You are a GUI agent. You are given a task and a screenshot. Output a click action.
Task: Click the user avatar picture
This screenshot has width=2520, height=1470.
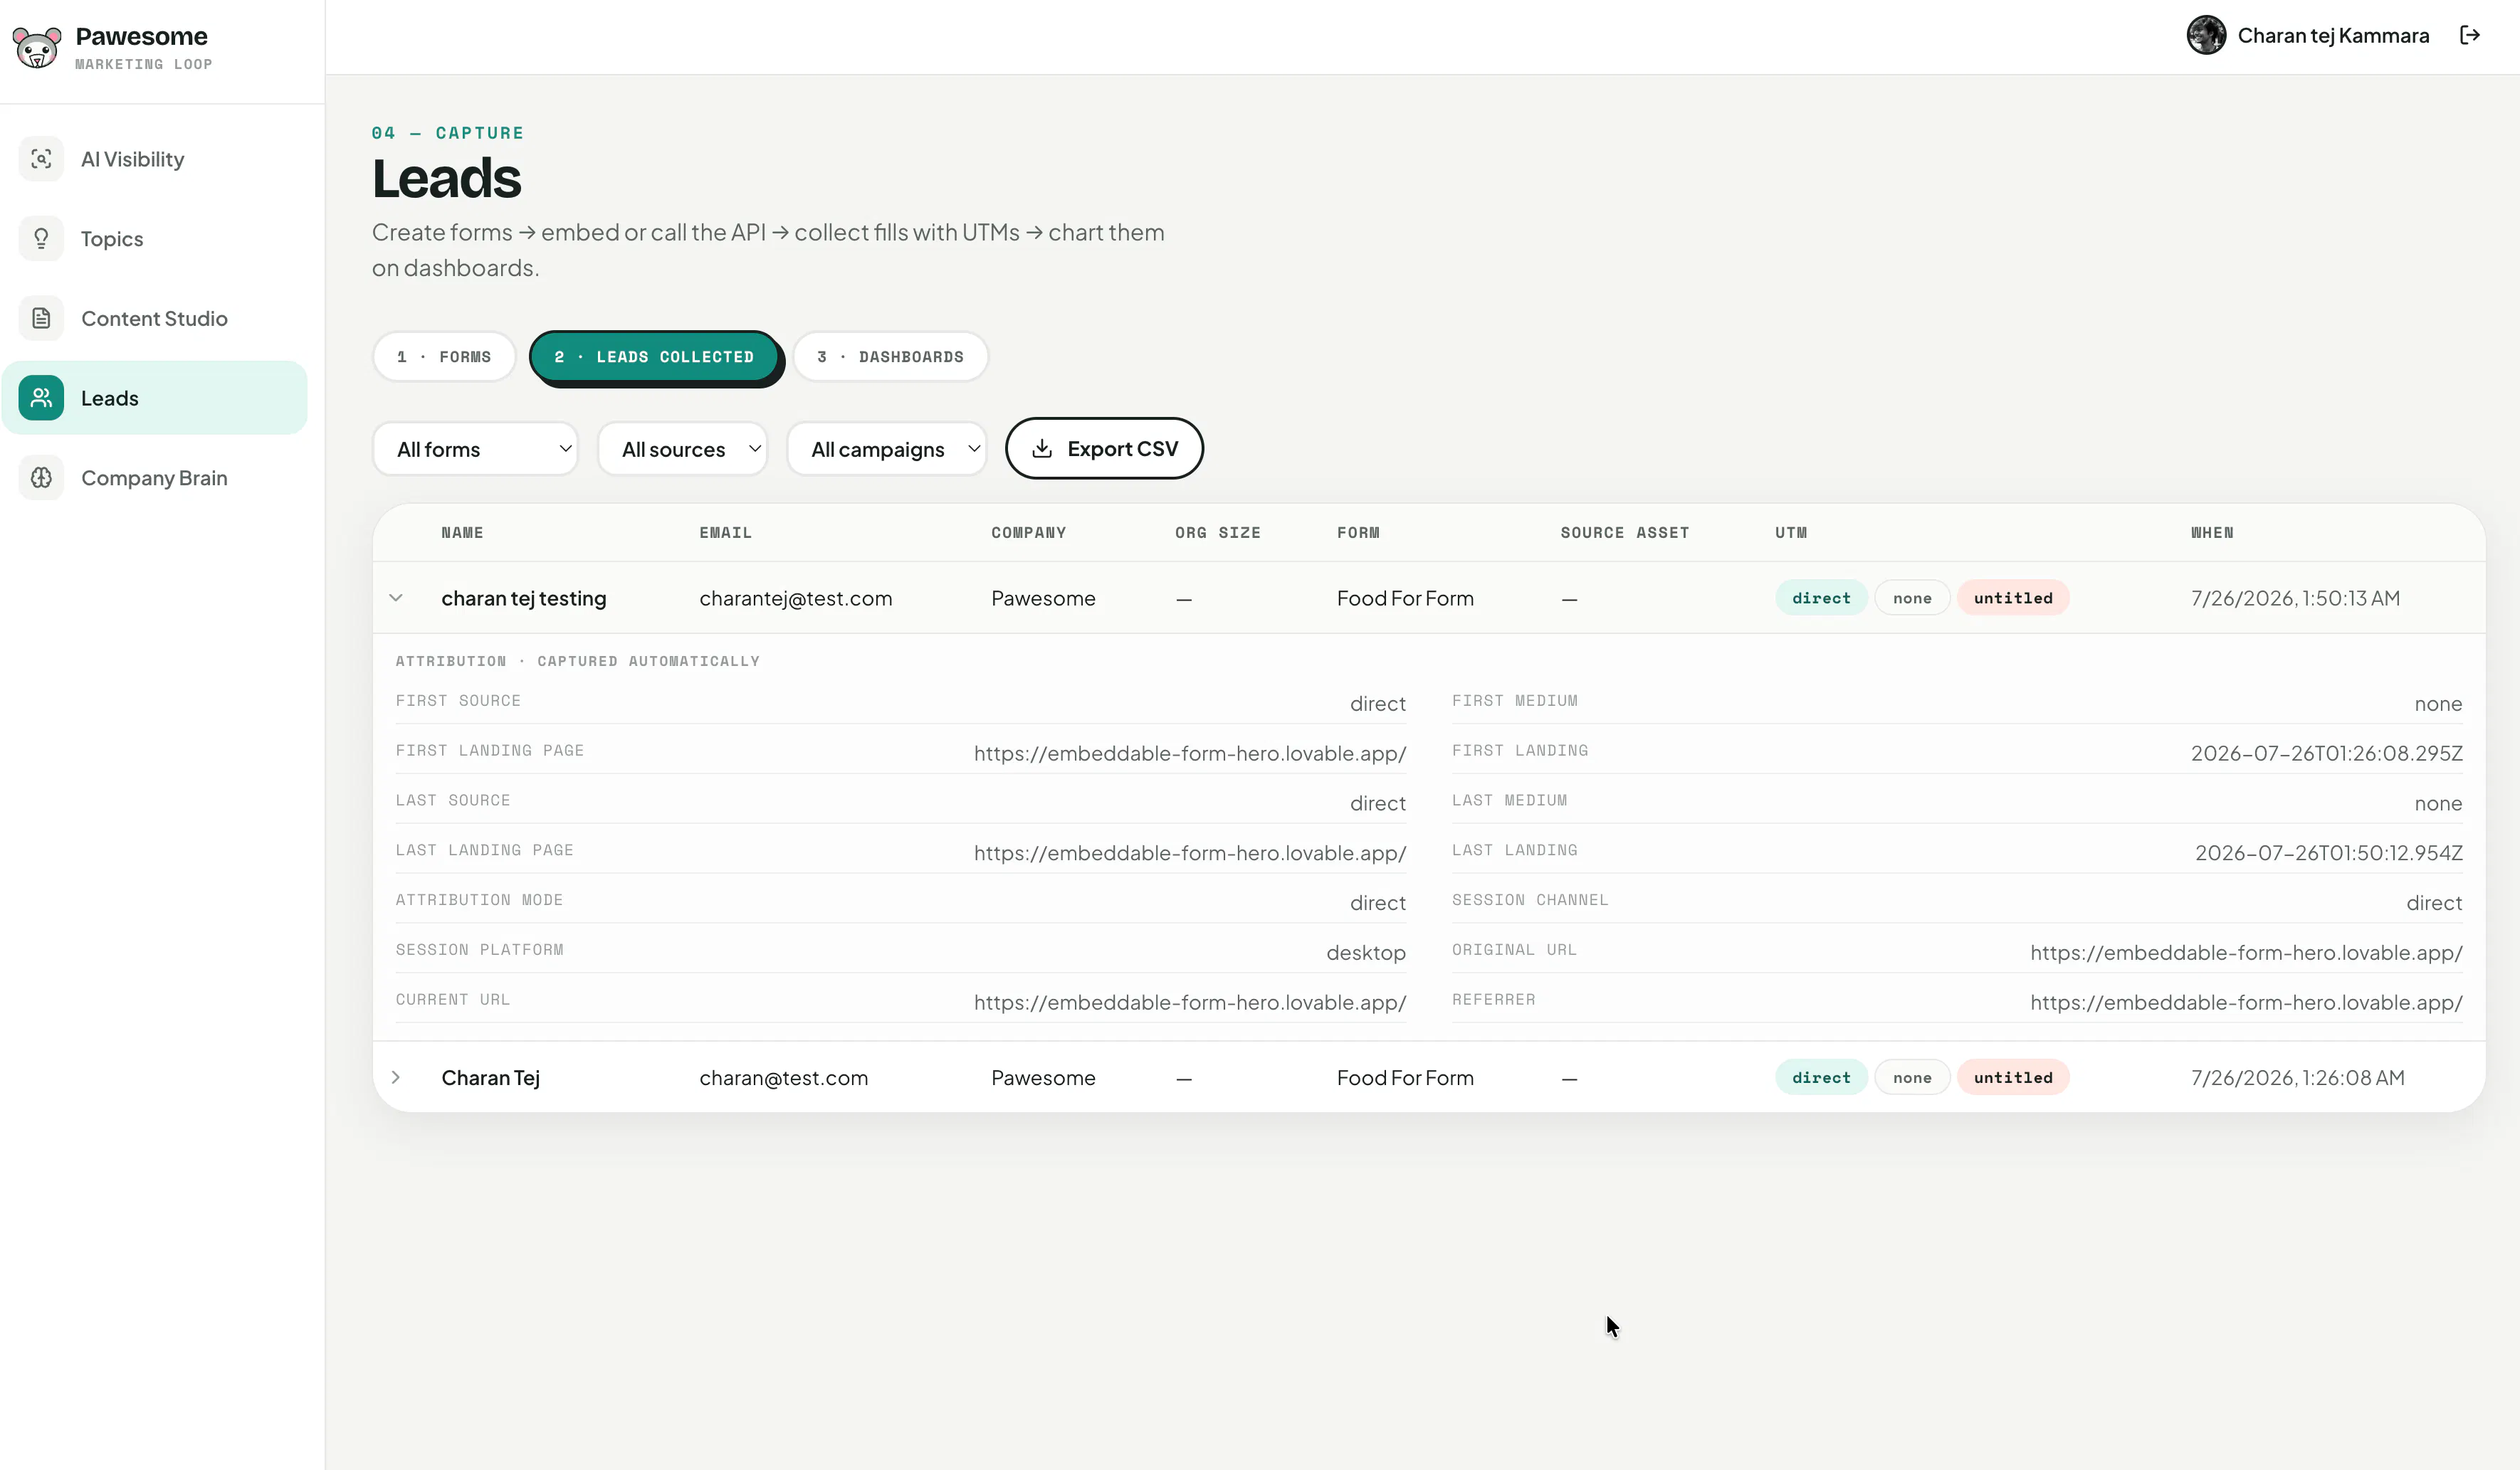click(x=2205, y=36)
